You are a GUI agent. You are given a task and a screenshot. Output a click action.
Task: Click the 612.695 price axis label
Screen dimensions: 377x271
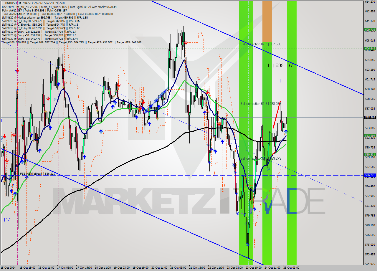point(370,11)
